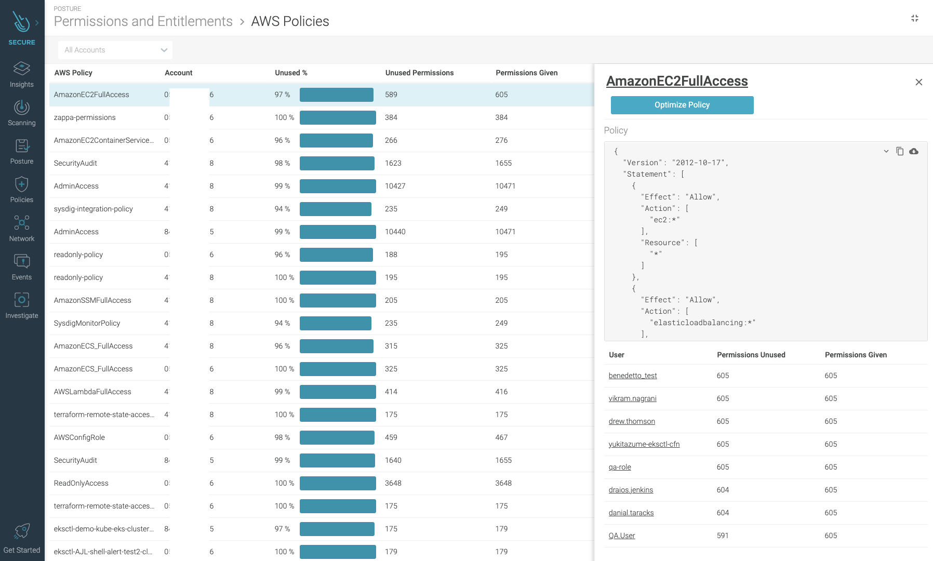
Task: Open the Network section
Action: (22, 229)
